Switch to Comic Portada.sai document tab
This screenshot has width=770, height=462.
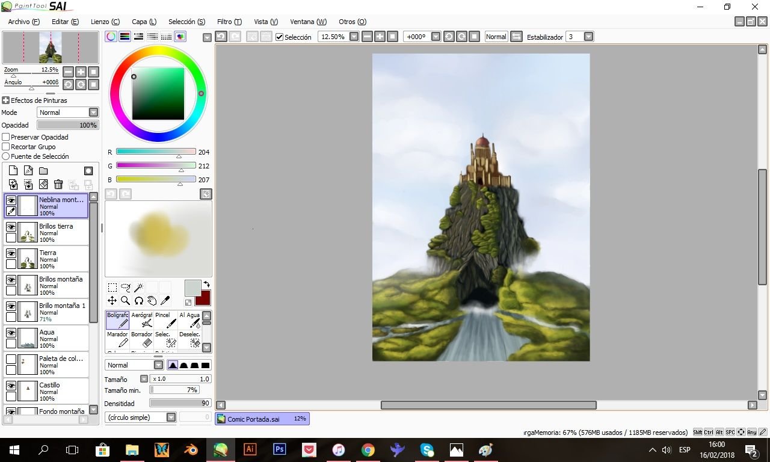tap(262, 419)
